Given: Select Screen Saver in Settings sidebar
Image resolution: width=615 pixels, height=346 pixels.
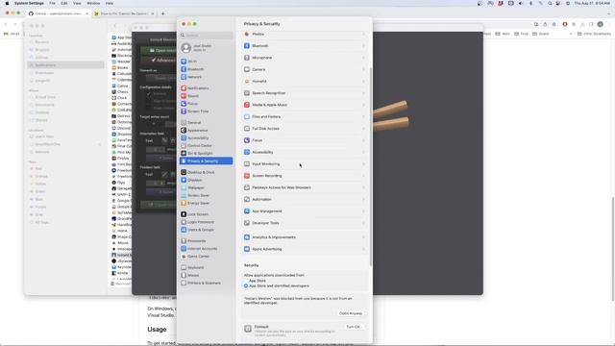Looking at the screenshot, I should [x=206, y=195].
